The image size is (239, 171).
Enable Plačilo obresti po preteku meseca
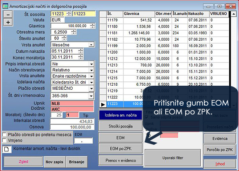tap(5, 134)
